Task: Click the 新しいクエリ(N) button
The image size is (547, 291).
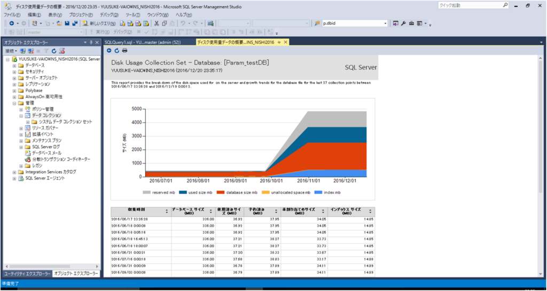Action: (99, 23)
